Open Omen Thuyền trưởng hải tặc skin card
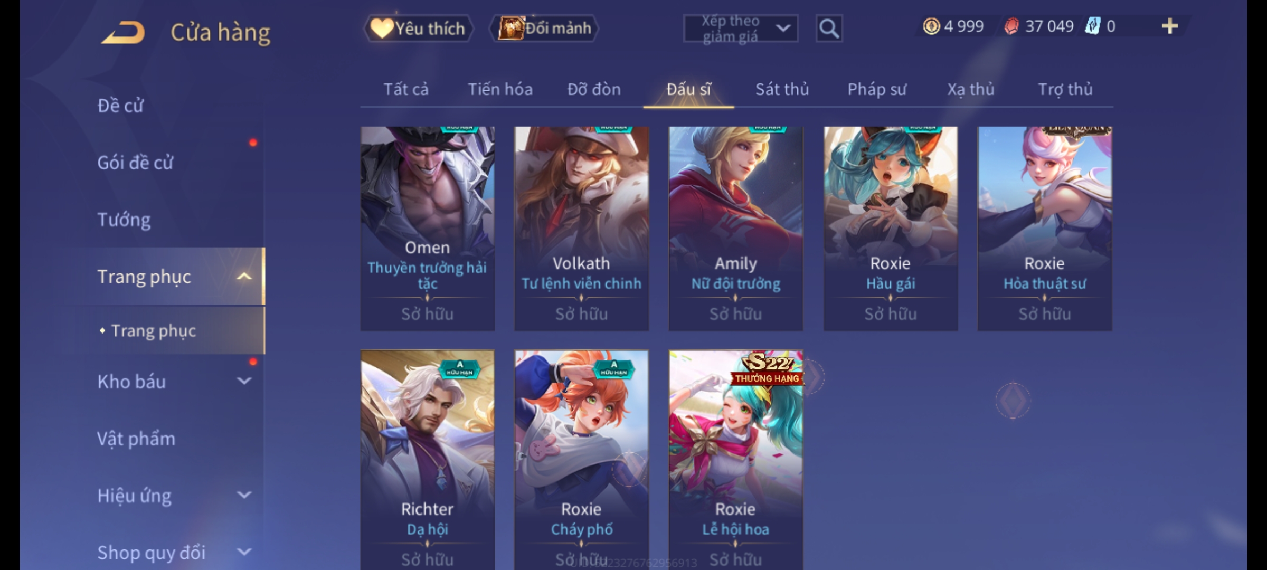 point(428,229)
